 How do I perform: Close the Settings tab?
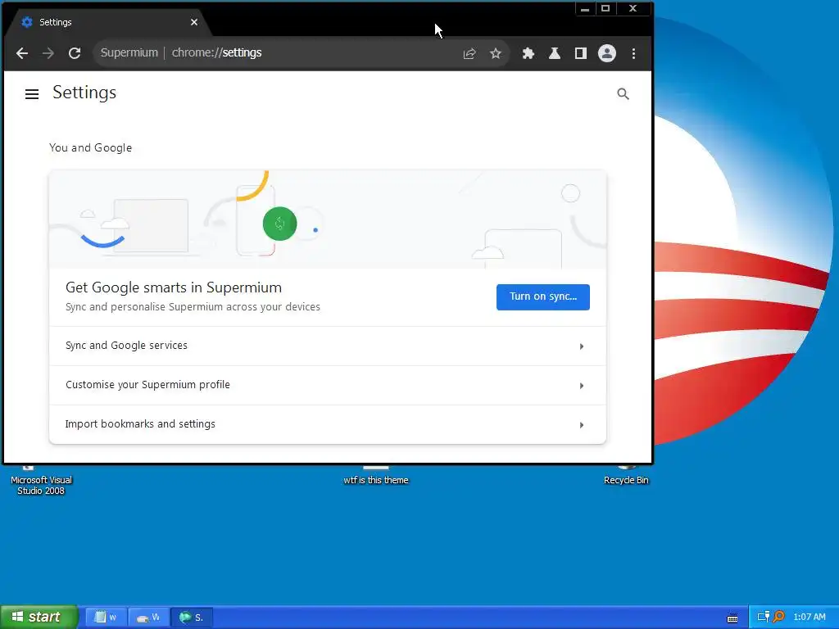point(194,22)
